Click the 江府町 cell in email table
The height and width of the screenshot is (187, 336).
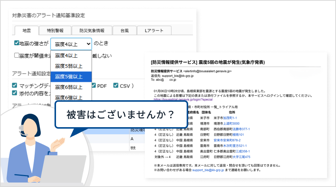click(x=205, y=157)
